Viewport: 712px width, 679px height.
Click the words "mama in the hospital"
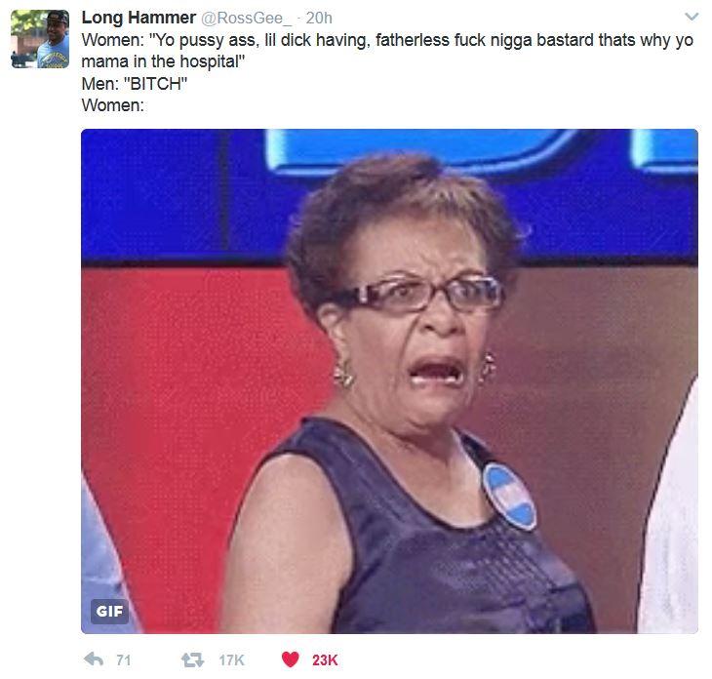[x=160, y=61]
